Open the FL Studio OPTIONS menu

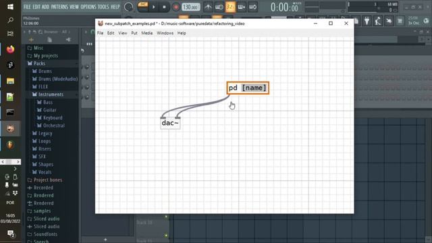[88, 7]
